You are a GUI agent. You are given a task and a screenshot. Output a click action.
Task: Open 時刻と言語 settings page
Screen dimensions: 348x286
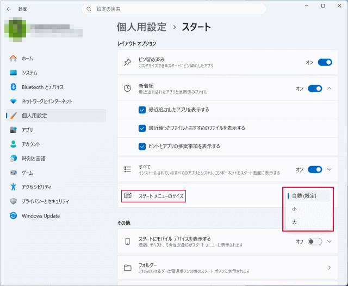tap(56, 158)
